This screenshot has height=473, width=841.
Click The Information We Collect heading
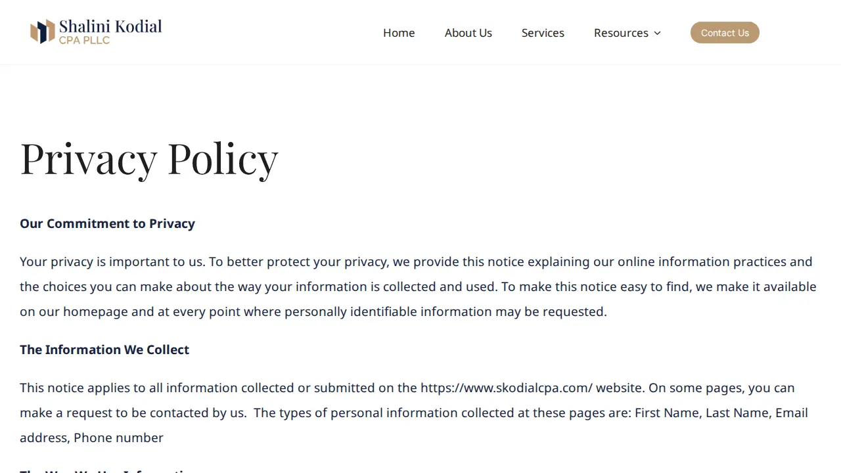coord(104,349)
